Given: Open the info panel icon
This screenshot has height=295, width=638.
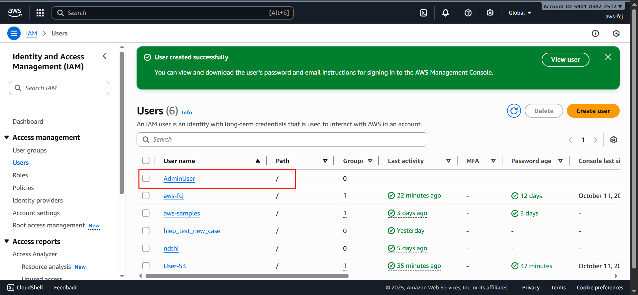Looking at the screenshot, I should pos(595,33).
